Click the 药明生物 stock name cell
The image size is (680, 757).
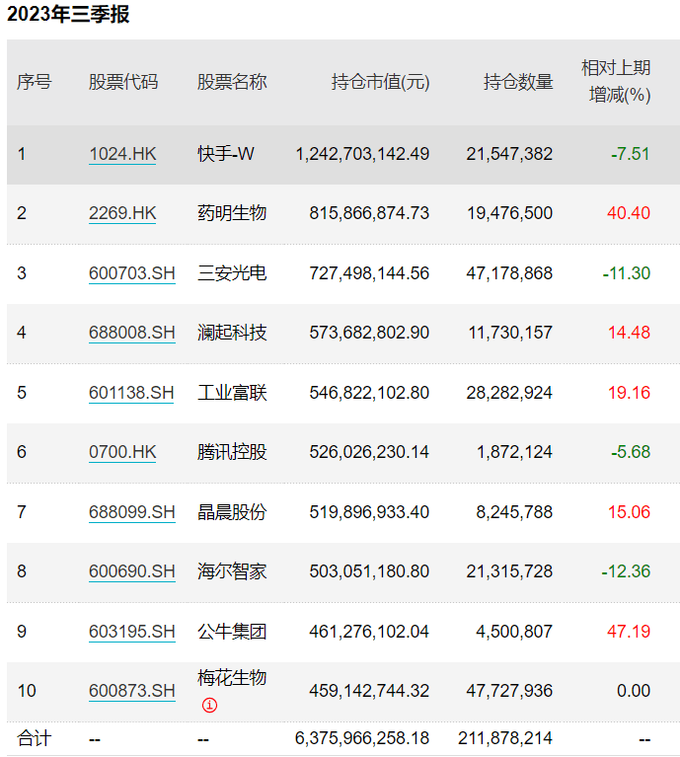(x=232, y=213)
